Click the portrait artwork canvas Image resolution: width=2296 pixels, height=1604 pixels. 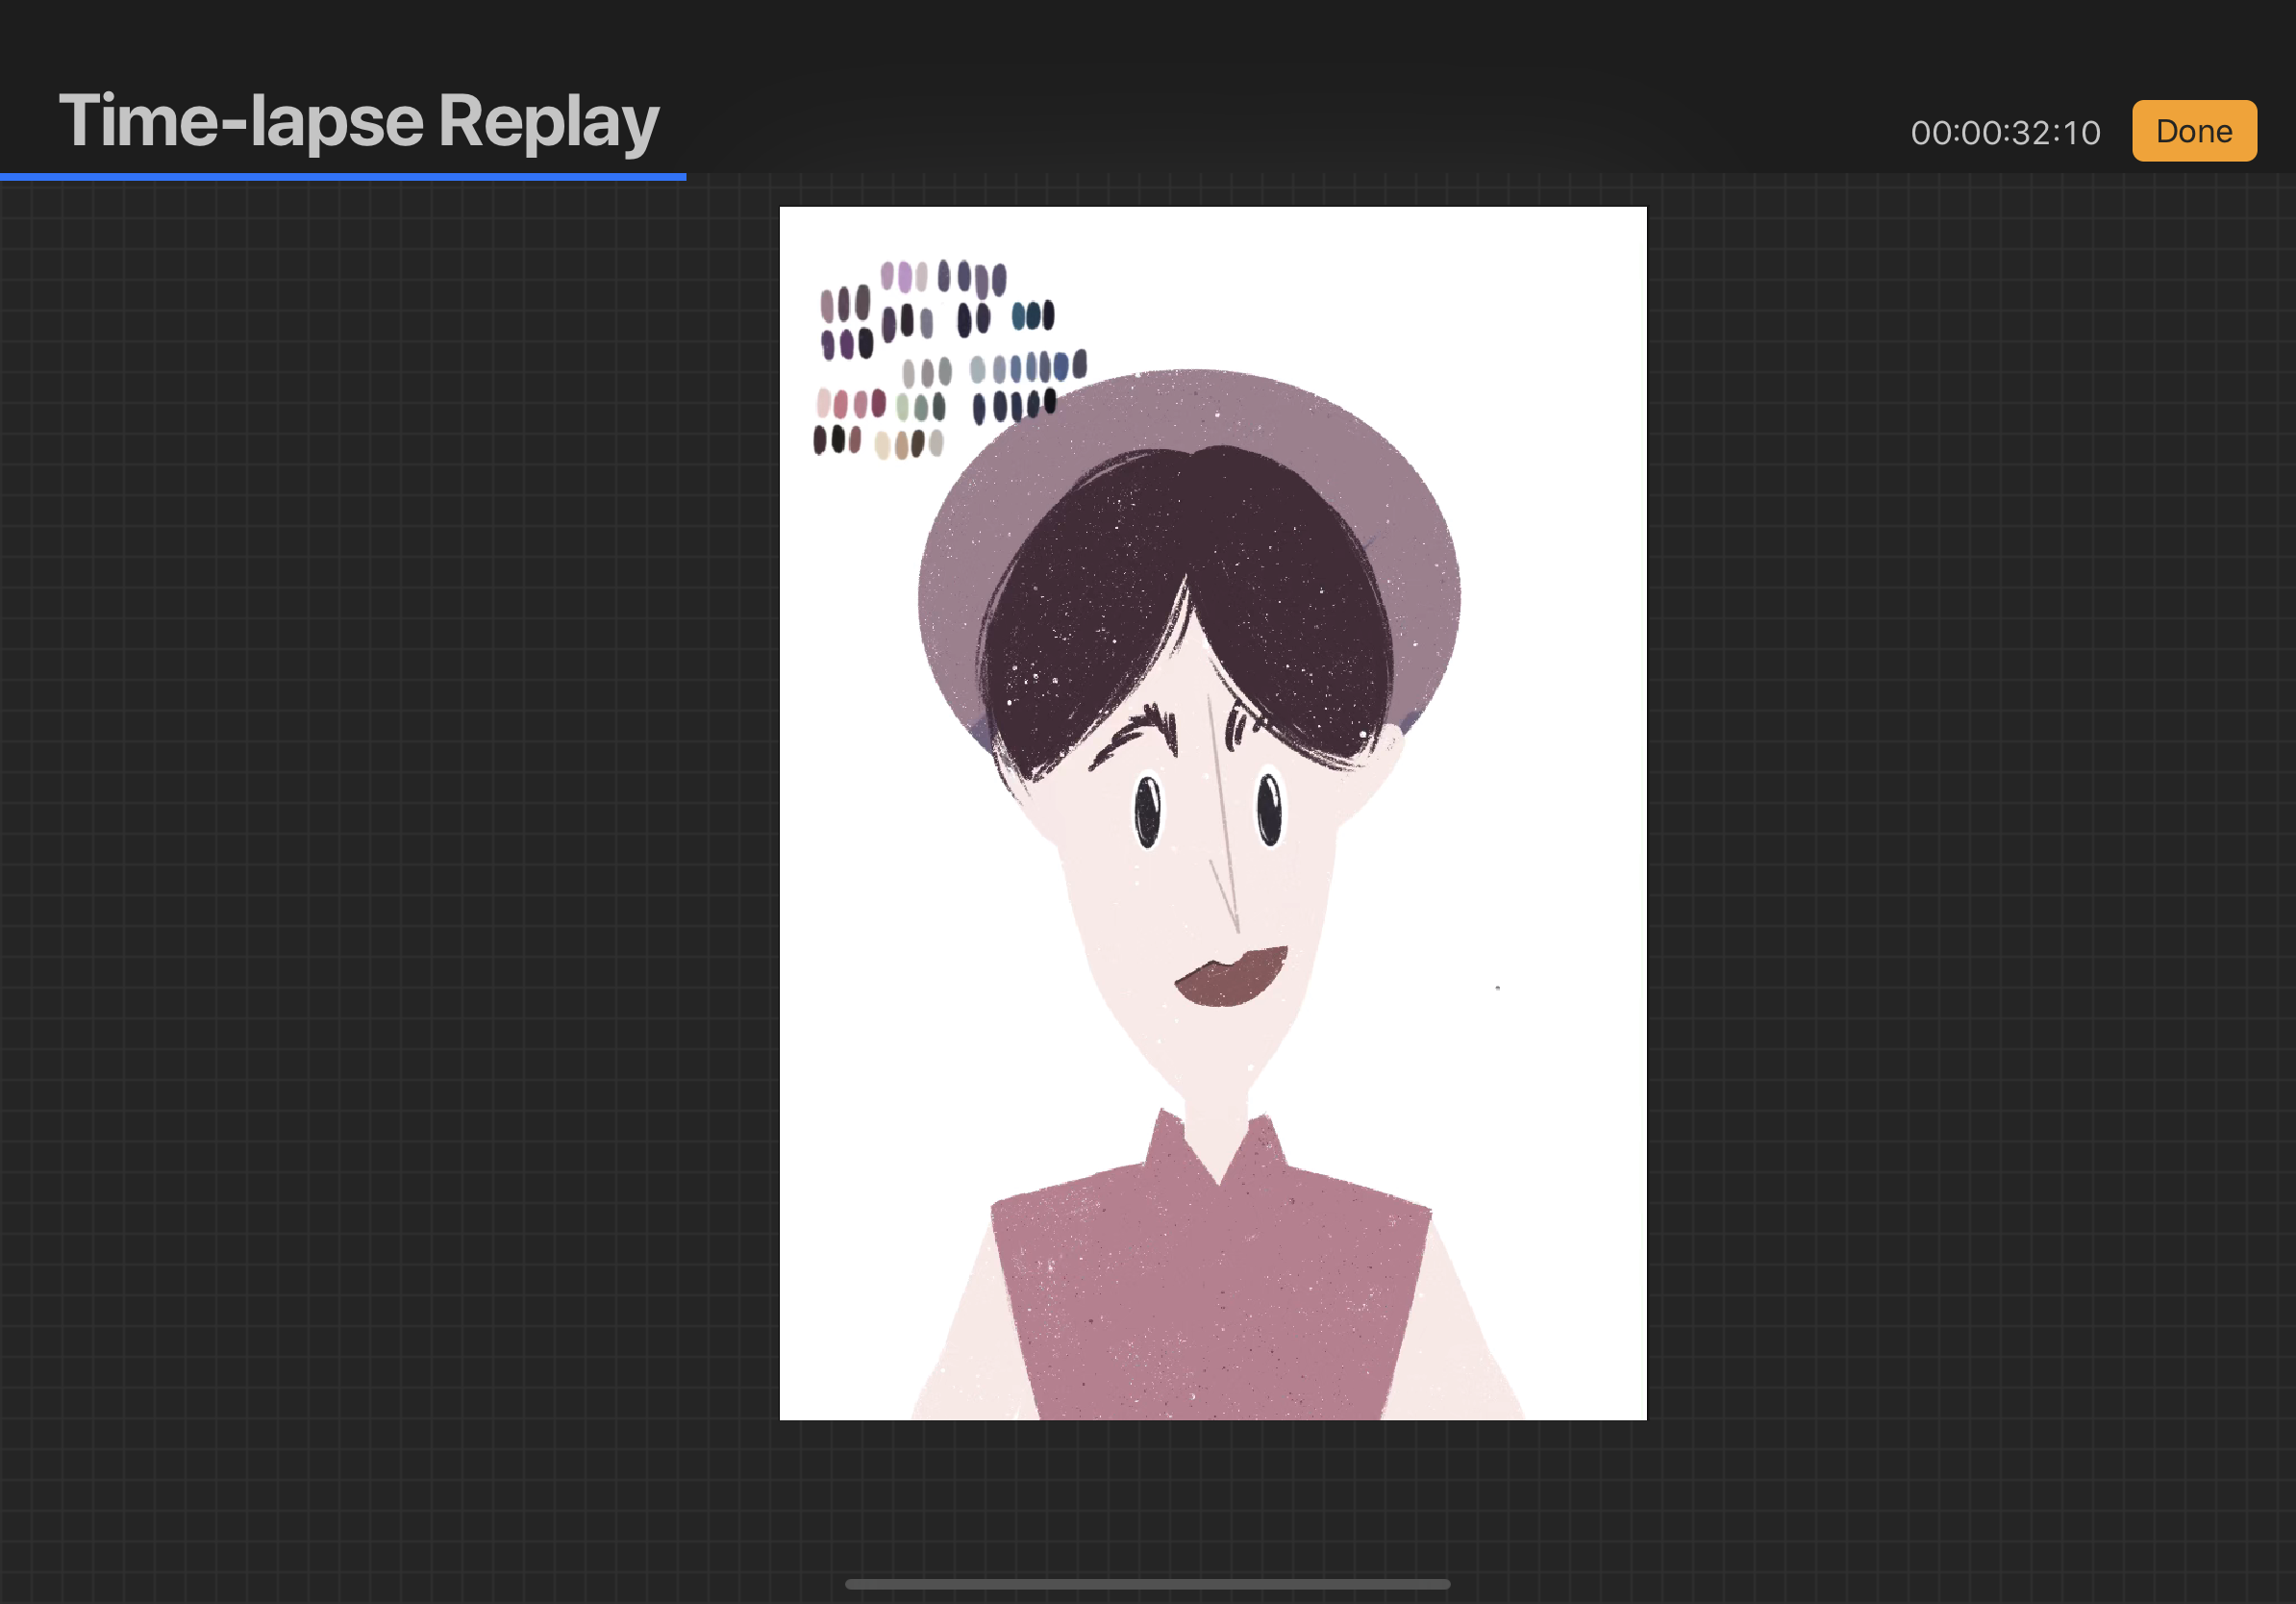pos(1213,813)
